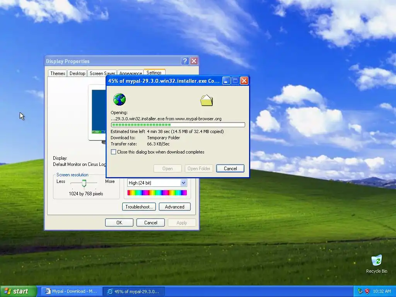Enable Close this dialog box when download completes
Viewport: 396px width, 297px height.
[x=113, y=152]
